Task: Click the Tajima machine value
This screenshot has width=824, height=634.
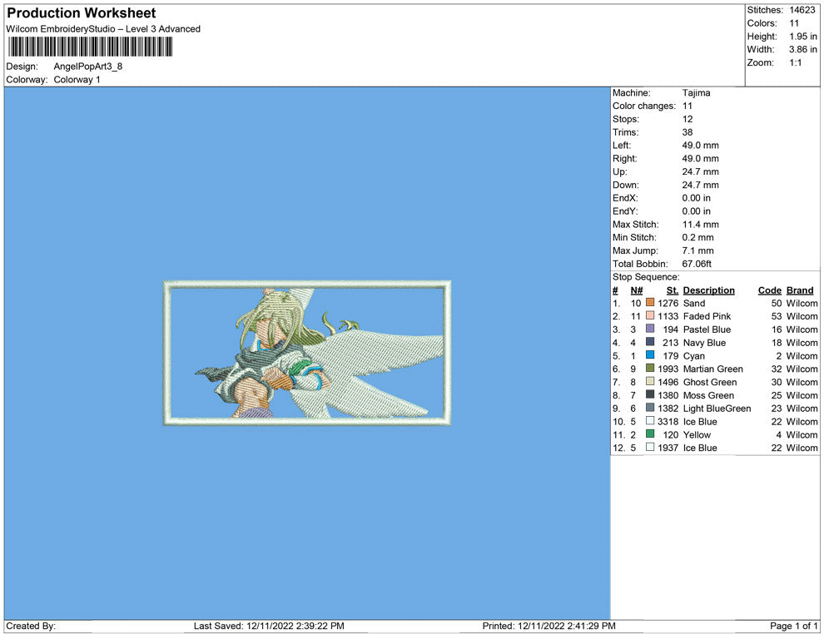Action: coord(696,93)
